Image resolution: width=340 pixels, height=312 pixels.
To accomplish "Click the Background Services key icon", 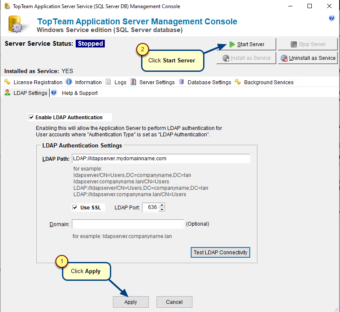I will (x=238, y=82).
